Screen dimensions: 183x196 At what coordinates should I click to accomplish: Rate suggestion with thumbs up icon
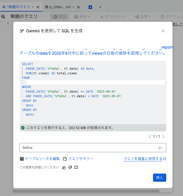click(x=64, y=167)
